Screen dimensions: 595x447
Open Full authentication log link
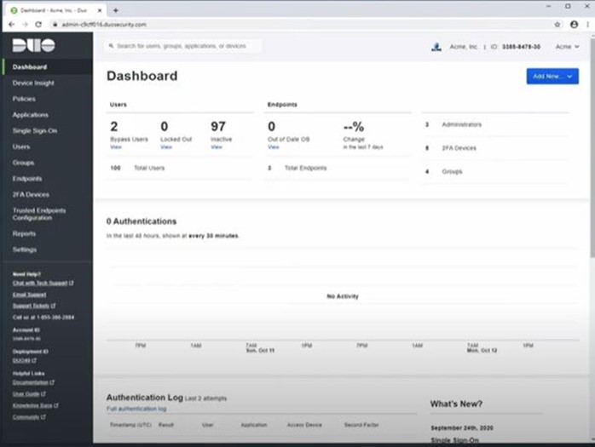point(136,409)
